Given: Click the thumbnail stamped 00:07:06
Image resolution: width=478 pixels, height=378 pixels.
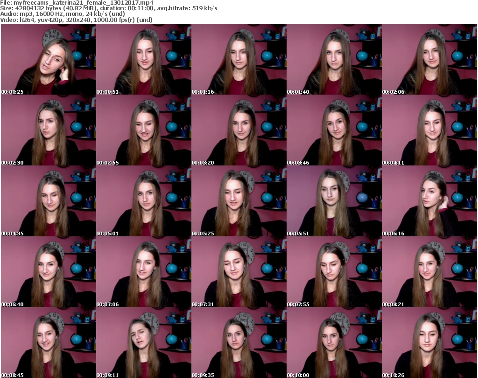Looking at the screenshot, I should click(x=144, y=272).
